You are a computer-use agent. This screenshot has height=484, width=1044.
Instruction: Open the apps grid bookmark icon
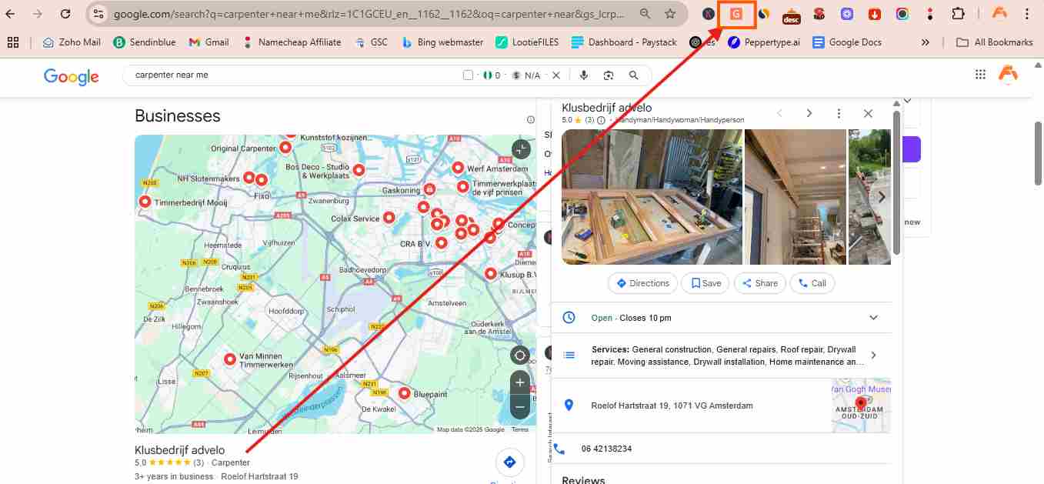tap(13, 42)
